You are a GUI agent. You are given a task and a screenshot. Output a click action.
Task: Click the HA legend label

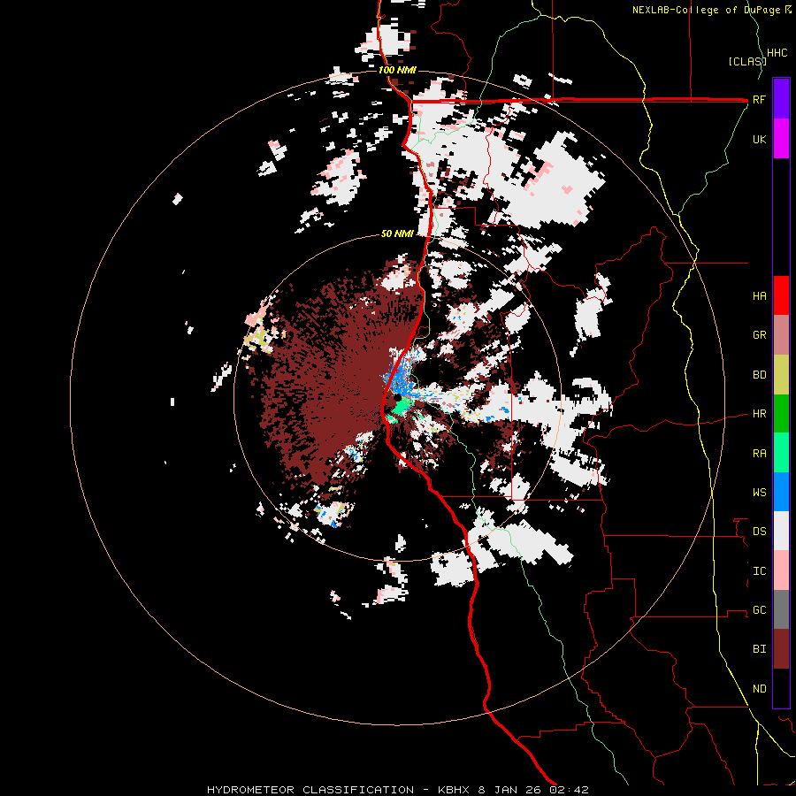point(759,296)
